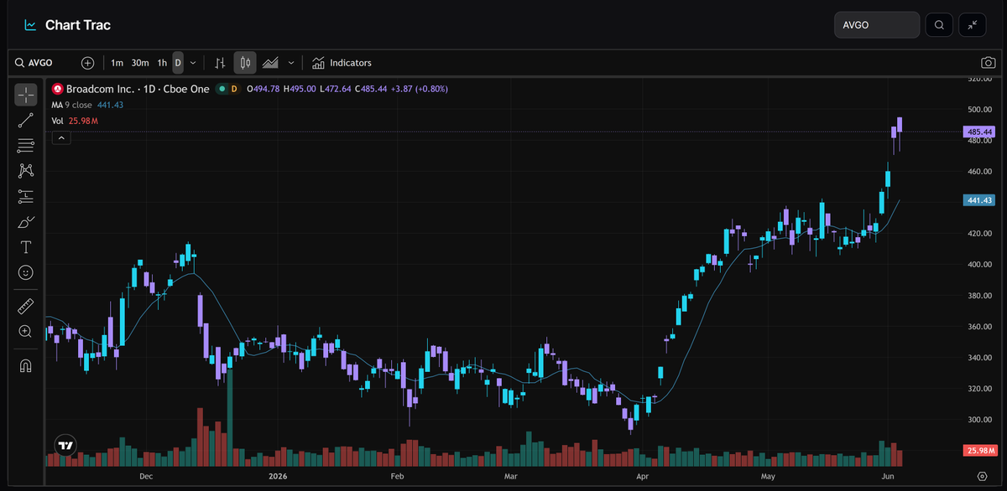Image resolution: width=1007 pixels, height=491 pixels.
Task: Click the 25.98M volume value in legend
Action: pyautogui.click(x=83, y=121)
